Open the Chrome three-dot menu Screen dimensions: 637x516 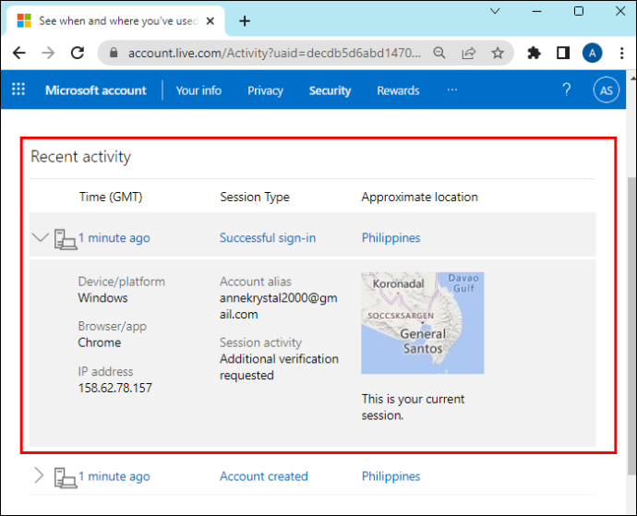pyautogui.click(x=622, y=53)
